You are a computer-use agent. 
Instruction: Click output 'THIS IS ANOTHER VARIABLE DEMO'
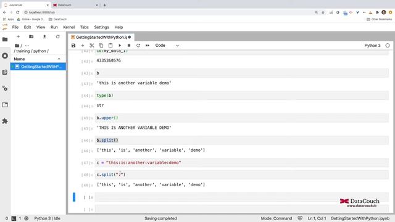click(x=134, y=128)
